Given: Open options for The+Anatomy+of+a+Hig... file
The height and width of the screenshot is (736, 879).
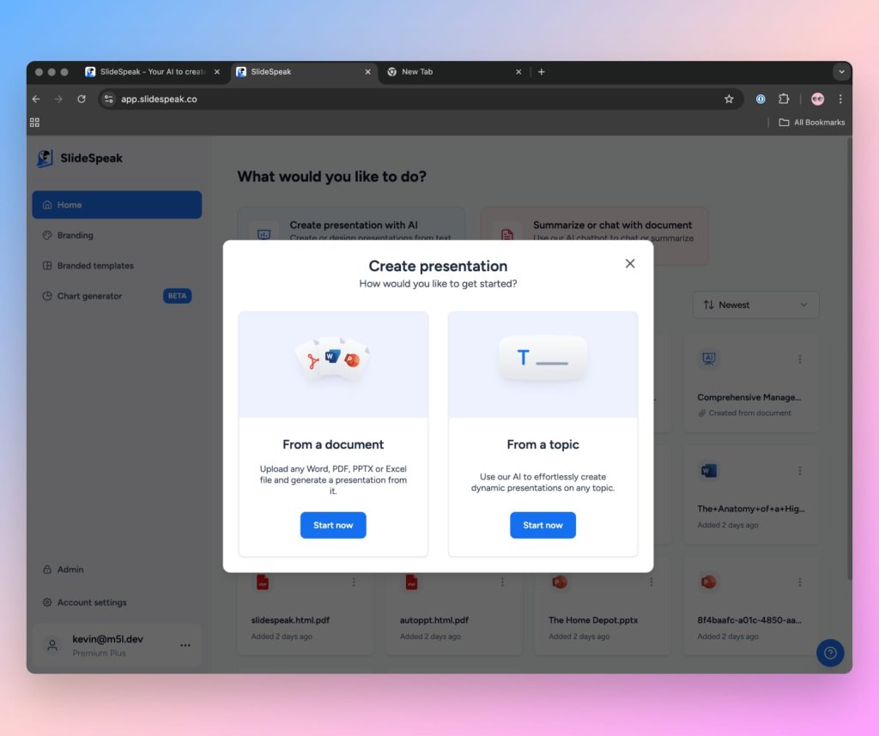Looking at the screenshot, I should tap(800, 470).
